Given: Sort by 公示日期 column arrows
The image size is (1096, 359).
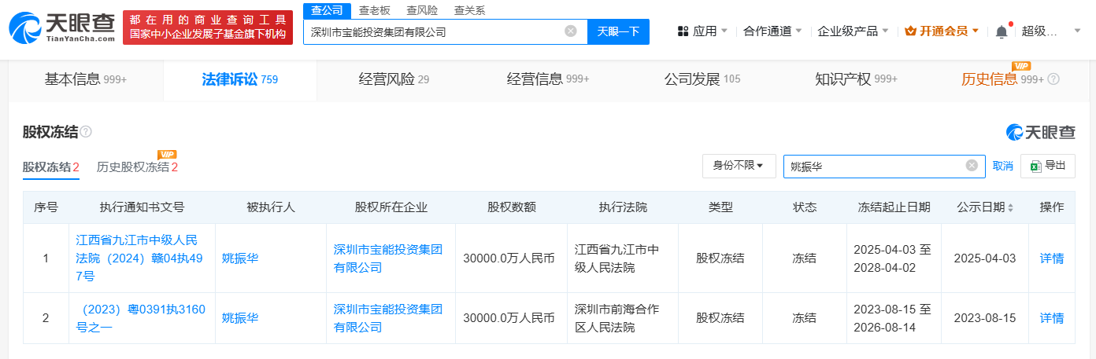Looking at the screenshot, I should coord(1010,207).
